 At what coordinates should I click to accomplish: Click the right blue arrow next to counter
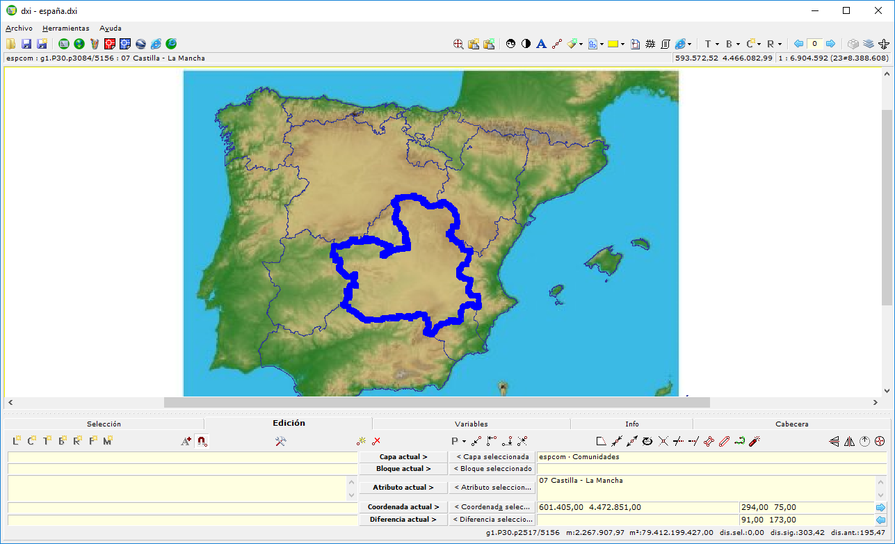830,44
